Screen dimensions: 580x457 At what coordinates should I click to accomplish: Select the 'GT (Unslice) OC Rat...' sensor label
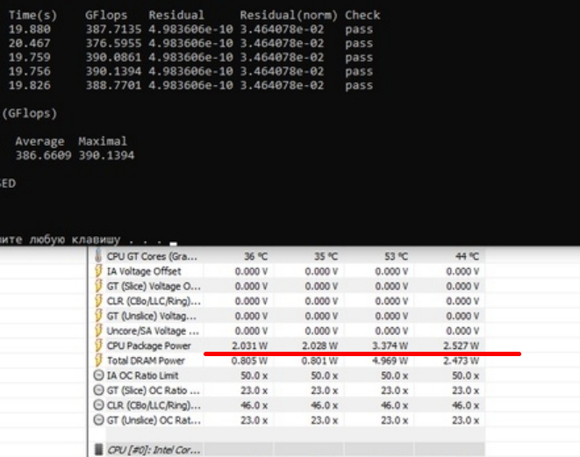coord(154,420)
